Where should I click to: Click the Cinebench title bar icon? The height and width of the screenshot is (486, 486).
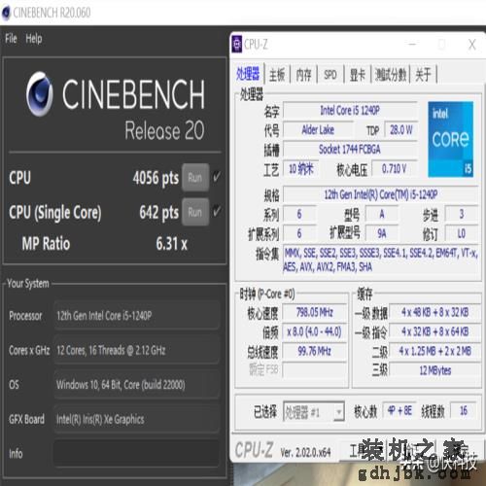pos(6,13)
